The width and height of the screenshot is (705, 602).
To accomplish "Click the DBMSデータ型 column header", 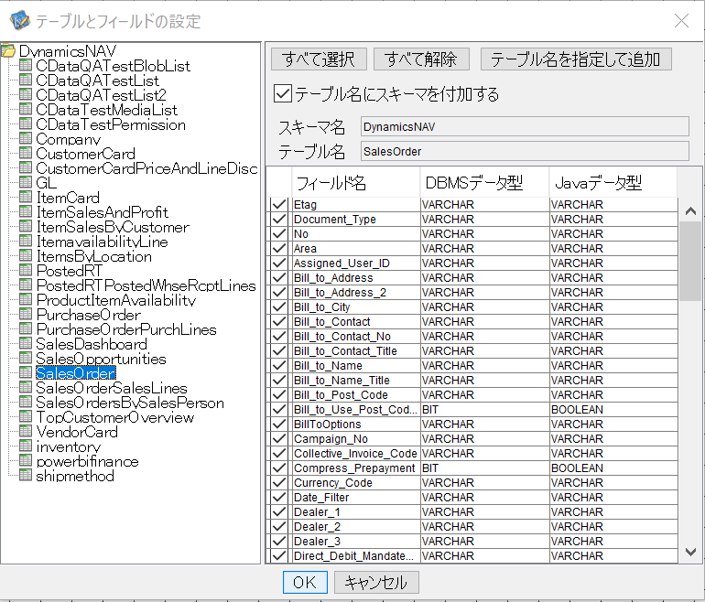I will coord(484,182).
